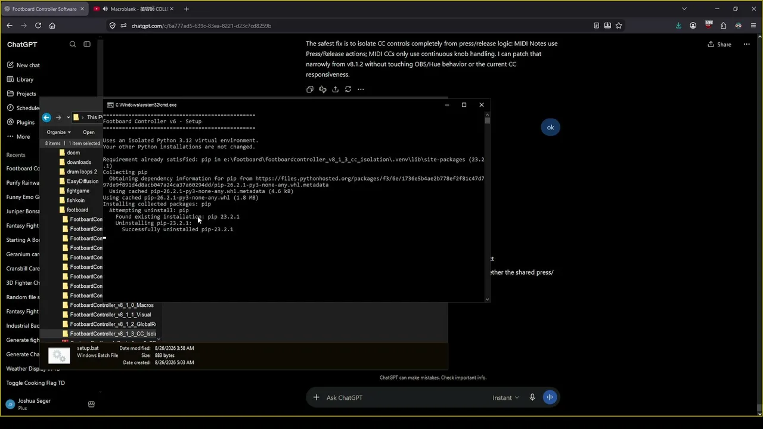The image size is (763, 429).
Task: Open the Firefox hamburger application menu
Action: click(753, 26)
